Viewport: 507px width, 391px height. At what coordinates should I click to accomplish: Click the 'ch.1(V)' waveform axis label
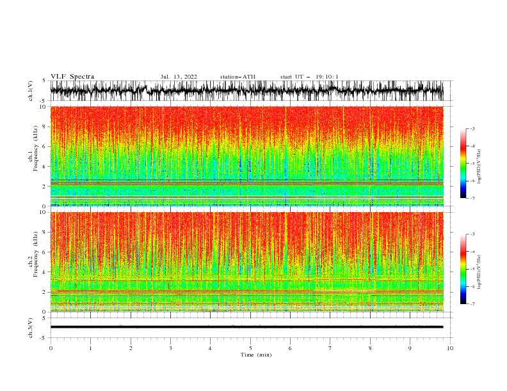[31, 91]
